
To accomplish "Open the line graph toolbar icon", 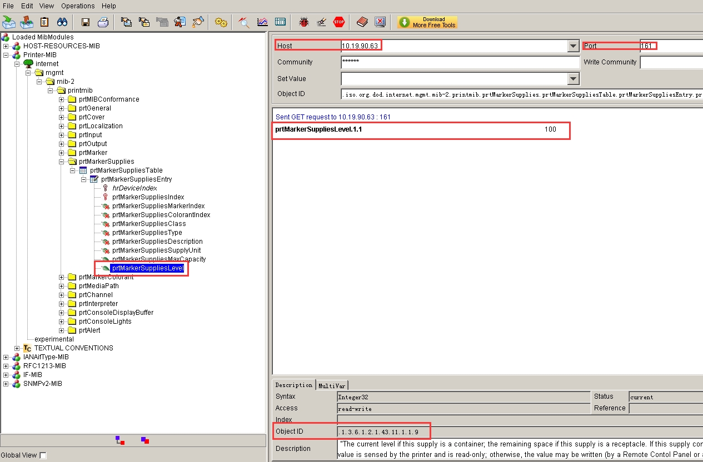I will click(262, 22).
